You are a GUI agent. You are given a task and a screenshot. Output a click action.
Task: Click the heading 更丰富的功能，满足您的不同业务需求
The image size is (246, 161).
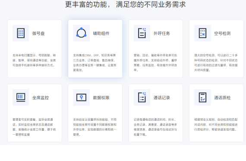tap(125, 4)
